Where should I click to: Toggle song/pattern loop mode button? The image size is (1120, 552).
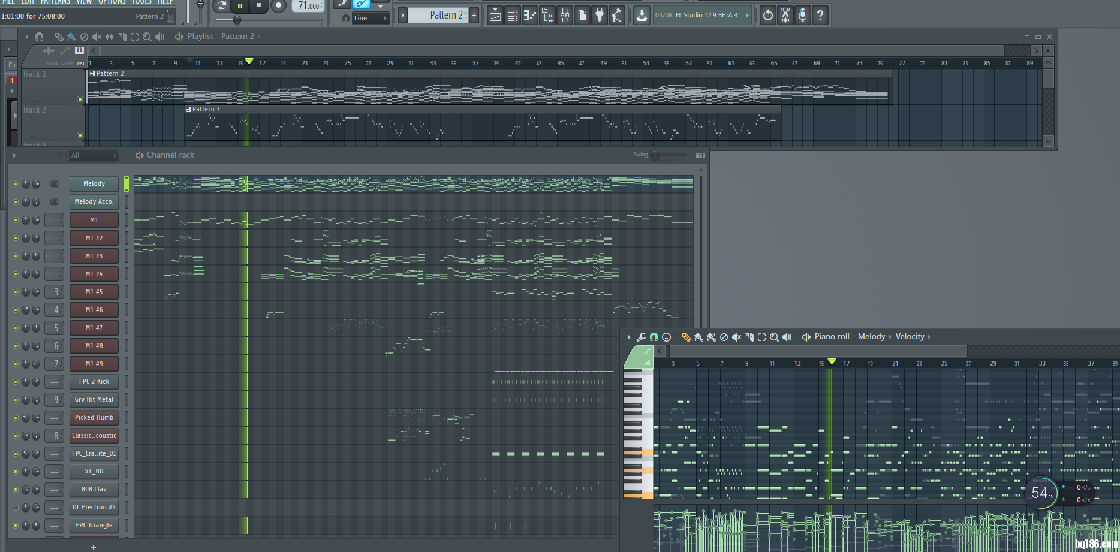[x=222, y=5]
